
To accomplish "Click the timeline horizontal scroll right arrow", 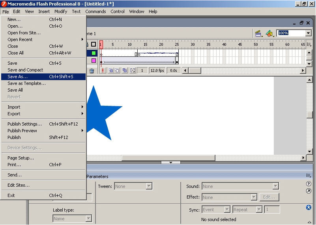I will click(303, 70).
